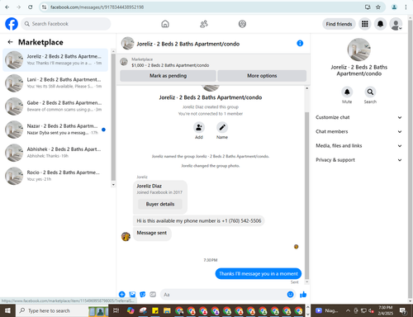The image size is (413, 317).
Task: Search in conversation using magnifier icon
Action: coord(370,92)
